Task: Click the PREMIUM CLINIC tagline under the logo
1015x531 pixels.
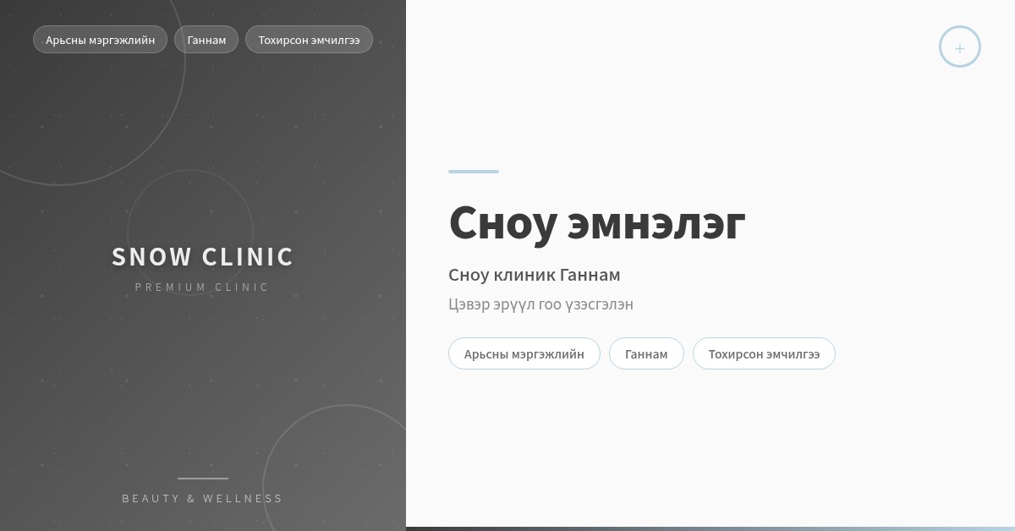Action: coord(203,287)
